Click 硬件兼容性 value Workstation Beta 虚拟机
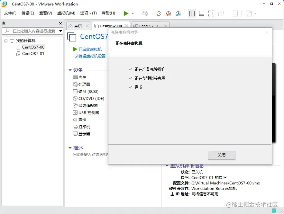Viewport: 284px width, 214px height. (x=214, y=189)
